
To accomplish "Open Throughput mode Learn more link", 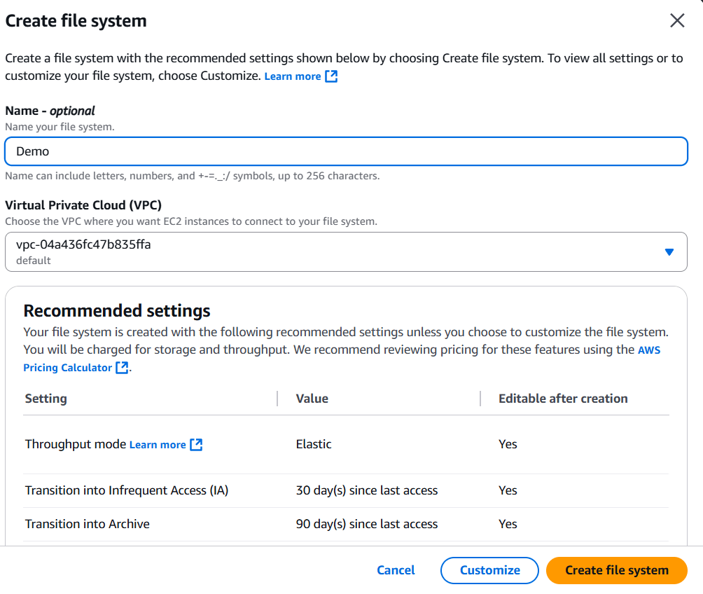I will (x=158, y=445).
